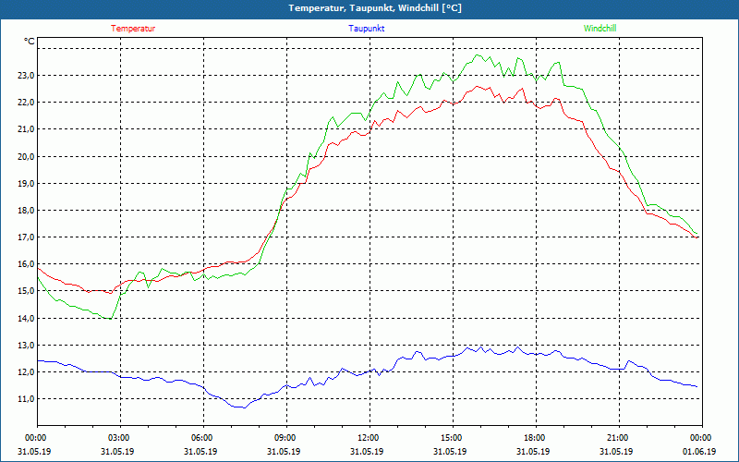Click the 23,0 y-axis value
Screen dimensions: 739x462
pyautogui.click(x=26, y=76)
